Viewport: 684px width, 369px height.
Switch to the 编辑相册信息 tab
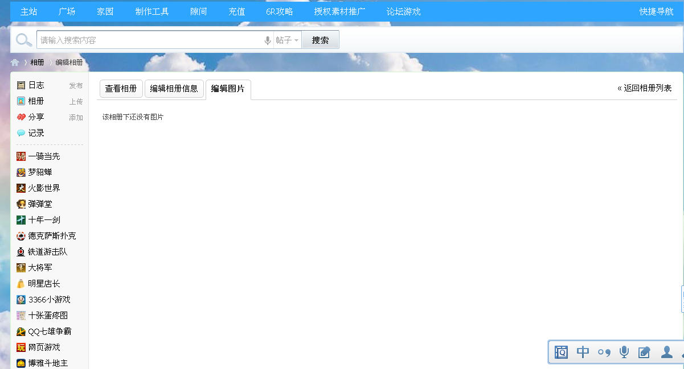click(x=174, y=89)
